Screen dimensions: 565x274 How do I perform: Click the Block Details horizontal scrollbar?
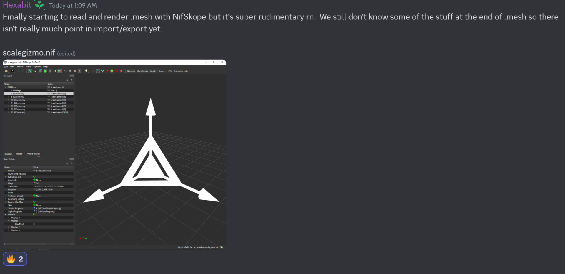[x=38, y=244]
